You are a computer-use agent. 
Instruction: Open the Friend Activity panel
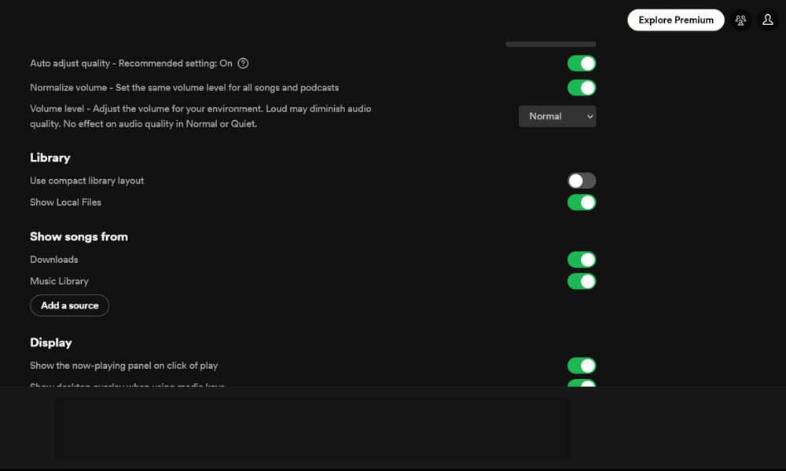pos(740,20)
